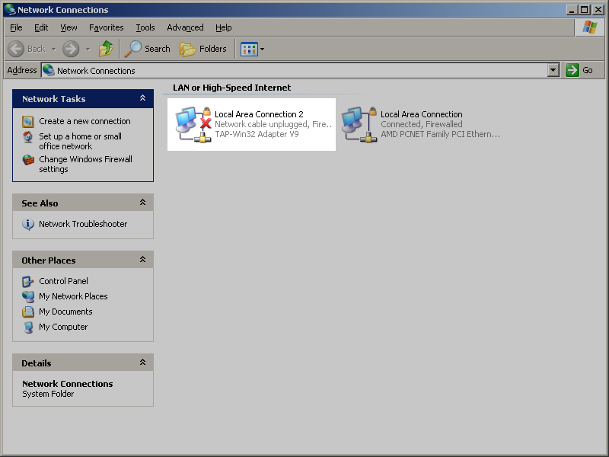This screenshot has height=457, width=609.
Task: Collapse the See Also panel
Action: coord(142,203)
